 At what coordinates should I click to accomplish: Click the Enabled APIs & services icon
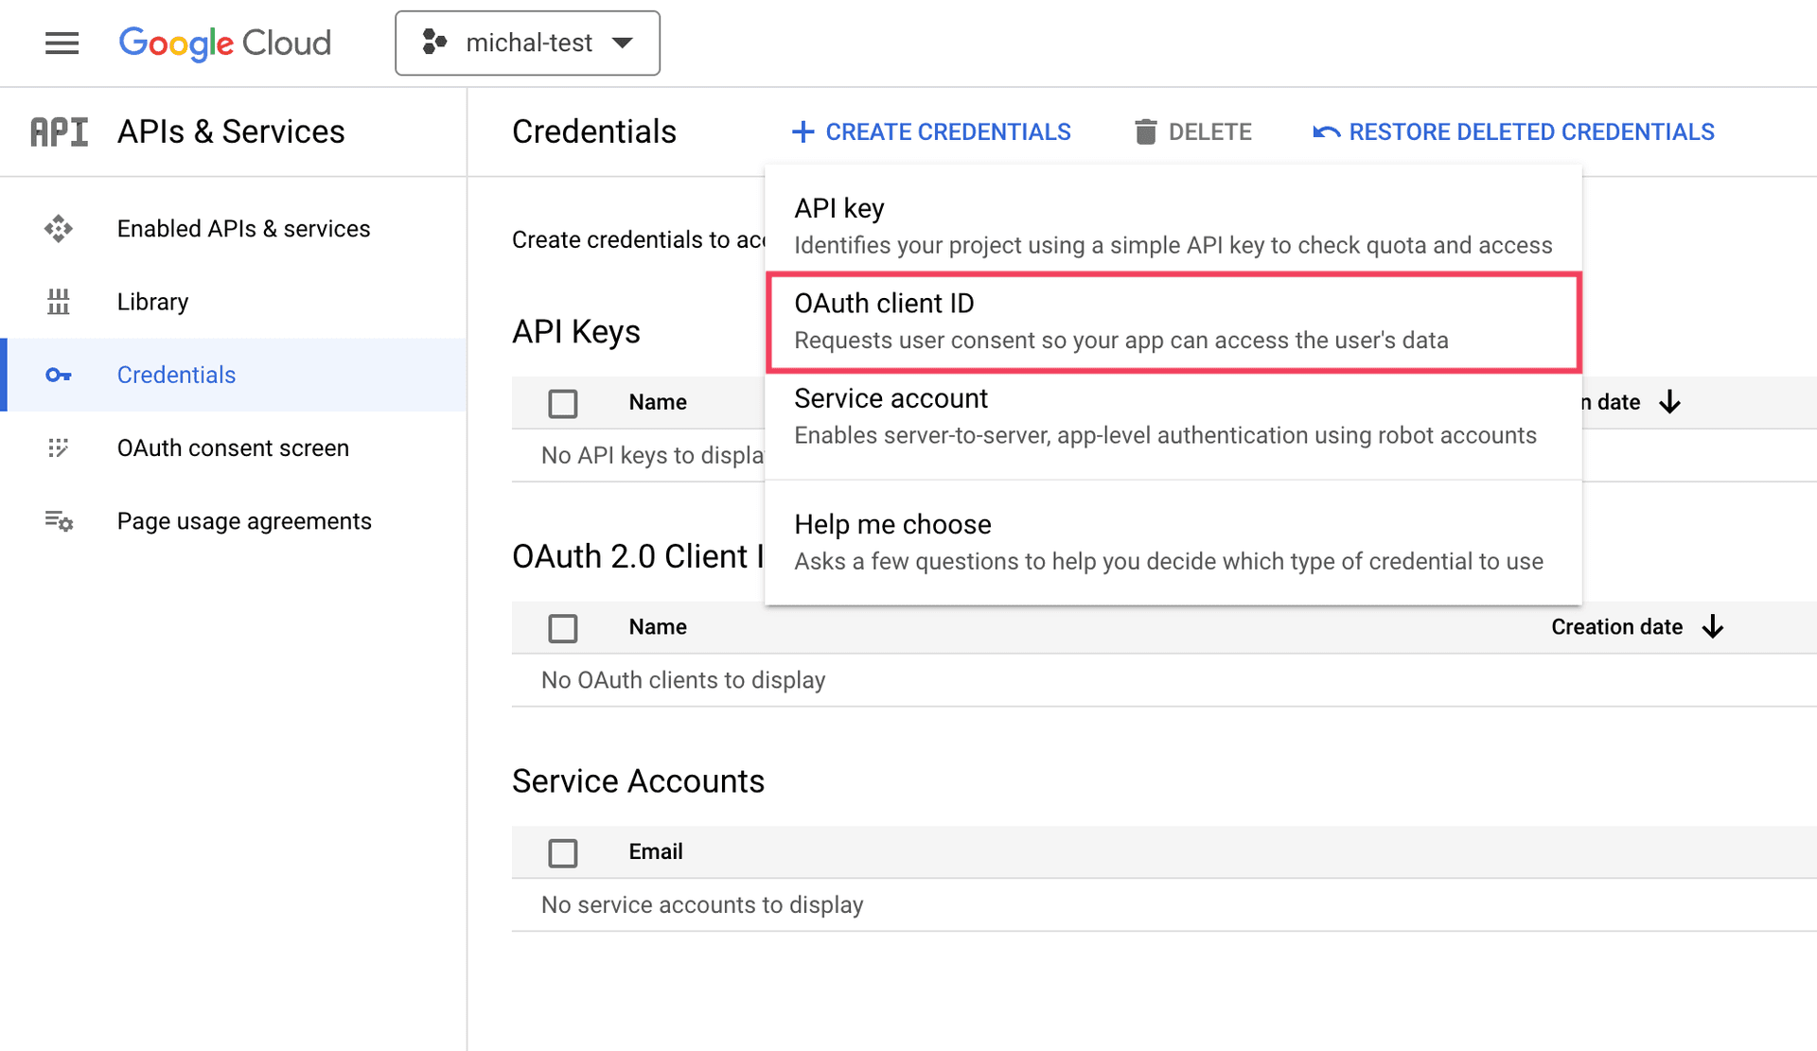[x=59, y=229]
